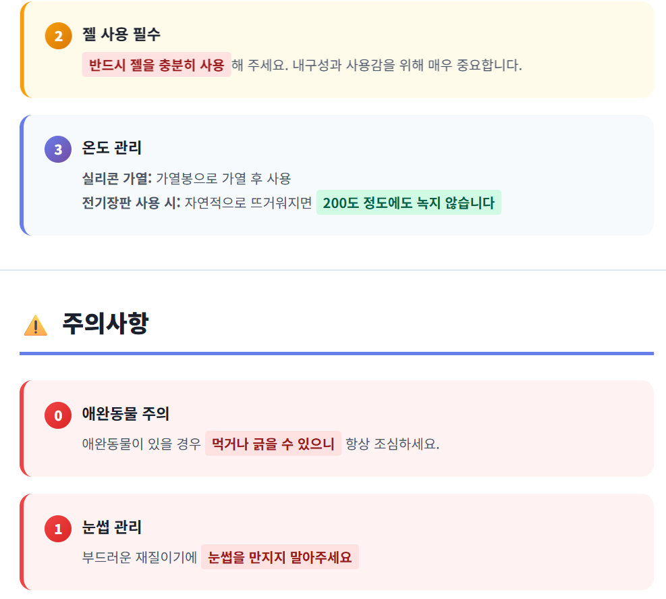Click the 애완동물 주의 card title
The width and height of the screenshot is (666, 599).
point(126,413)
